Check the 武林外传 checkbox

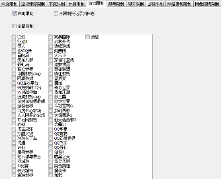(51, 41)
